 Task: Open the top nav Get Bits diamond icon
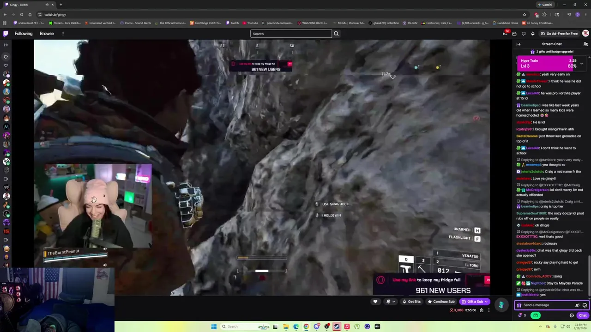[x=532, y=34]
